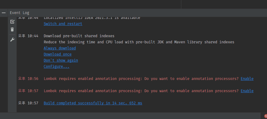
Task: Open the Configure... link
Action: coord(57,67)
